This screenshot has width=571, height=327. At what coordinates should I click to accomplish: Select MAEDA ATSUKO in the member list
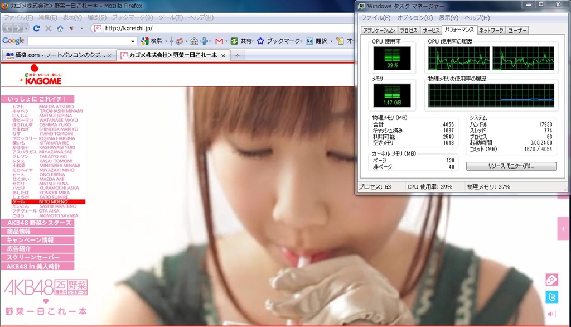click(x=56, y=107)
